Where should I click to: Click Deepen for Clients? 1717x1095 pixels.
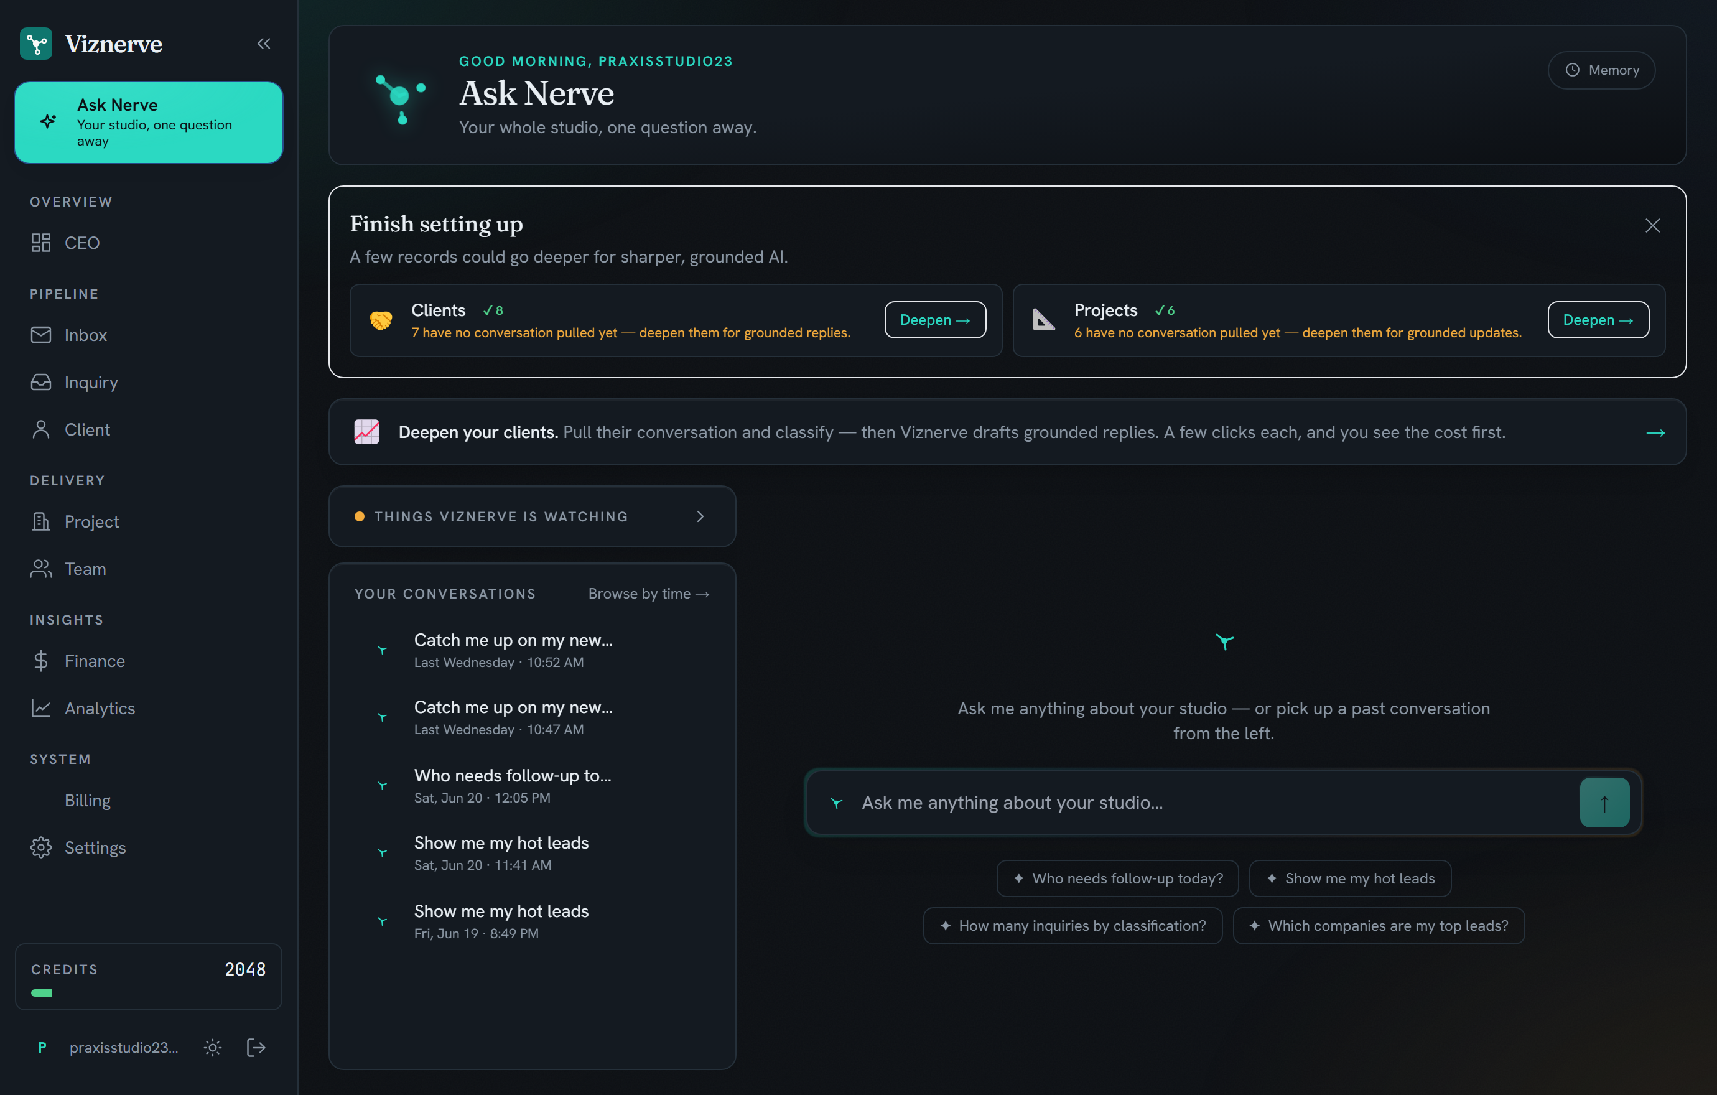pos(935,320)
